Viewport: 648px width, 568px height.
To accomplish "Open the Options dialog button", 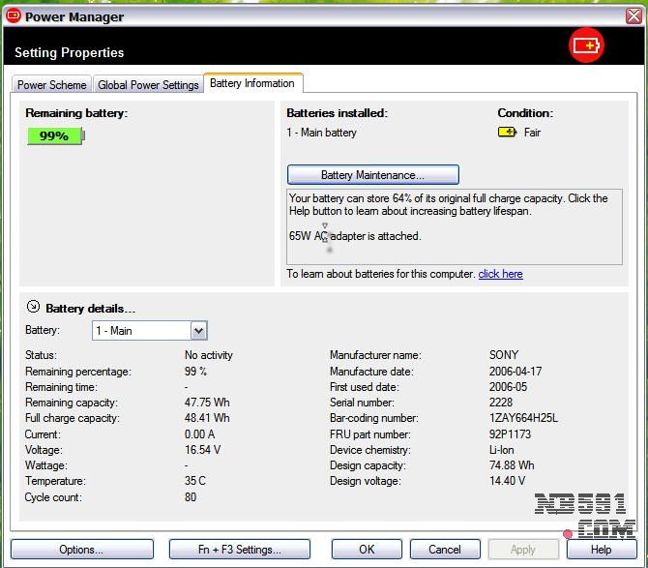I will [x=81, y=549].
